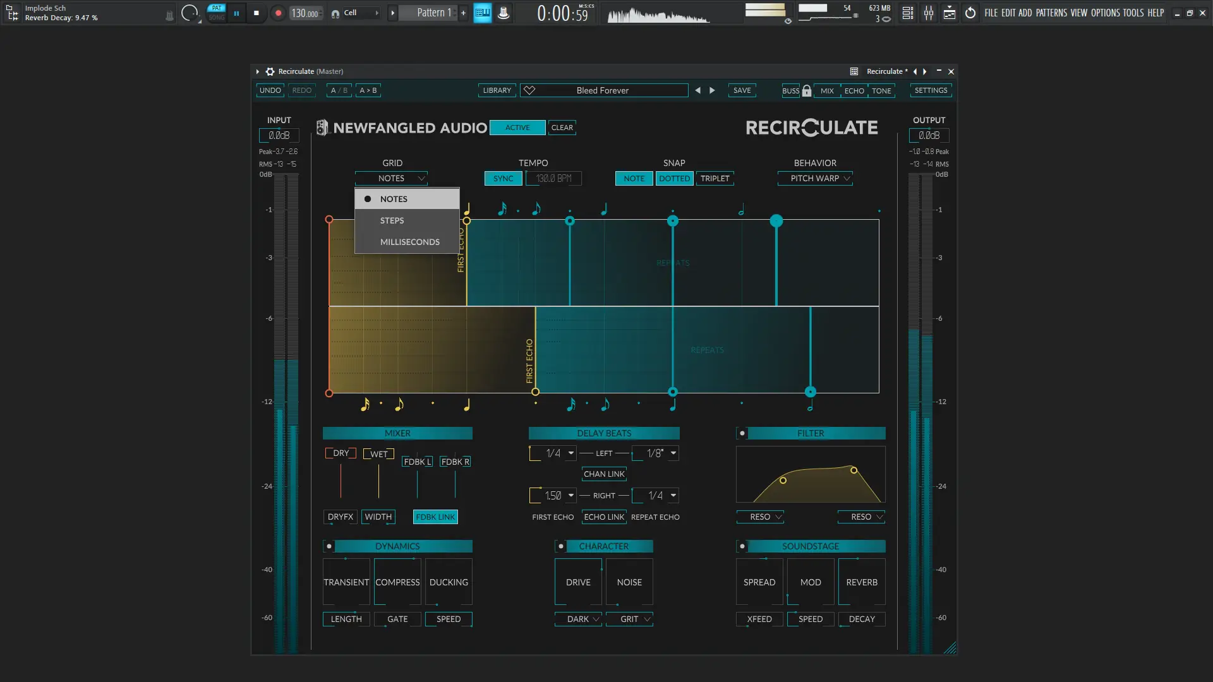Open the BEHAVIOR Pitch Warp dropdown

(x=814, y=179)
